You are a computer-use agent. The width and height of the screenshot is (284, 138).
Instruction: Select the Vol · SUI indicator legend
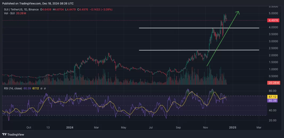click(9, 13)
